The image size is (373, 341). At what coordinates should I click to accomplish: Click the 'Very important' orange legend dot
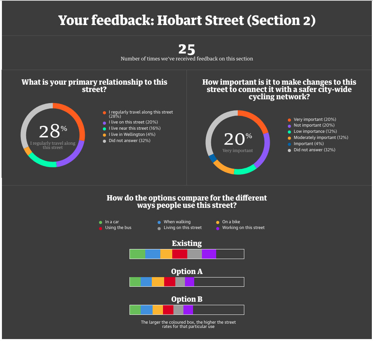289,120
